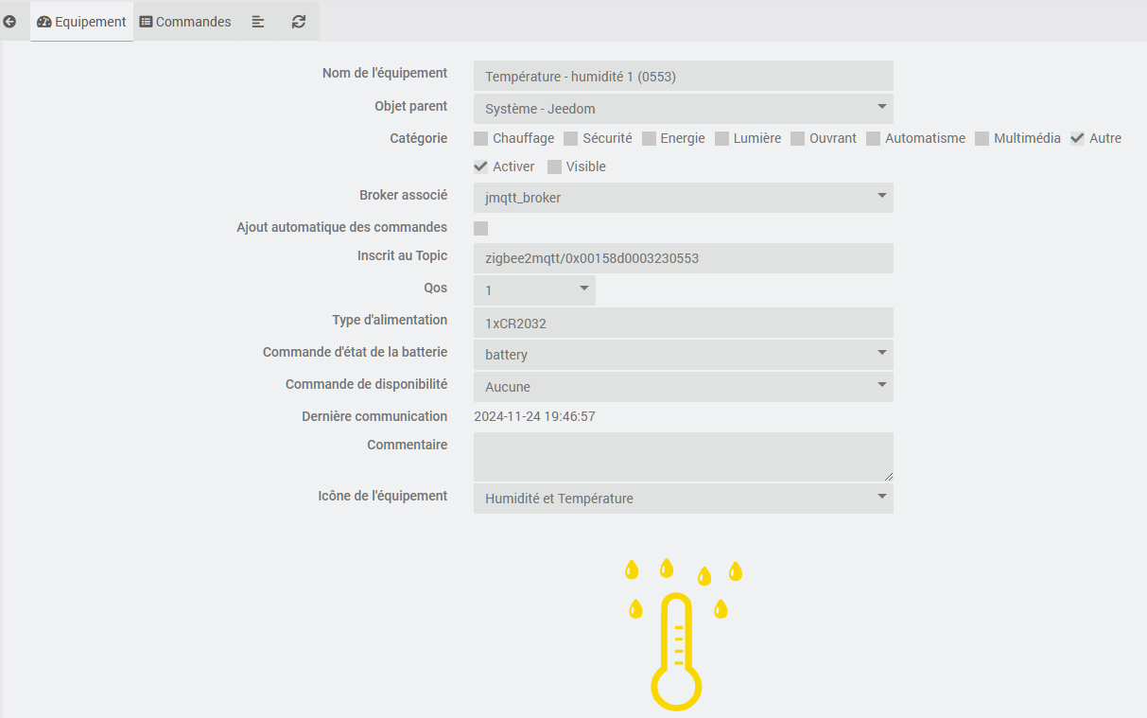
Task: Click the thermometer humidity equipment icon
Action: [x=683, y=634]
